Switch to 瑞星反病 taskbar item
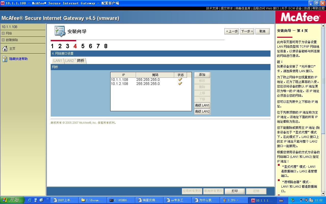The width and height of the screenshot is (326, 204). tap(149, 200)
